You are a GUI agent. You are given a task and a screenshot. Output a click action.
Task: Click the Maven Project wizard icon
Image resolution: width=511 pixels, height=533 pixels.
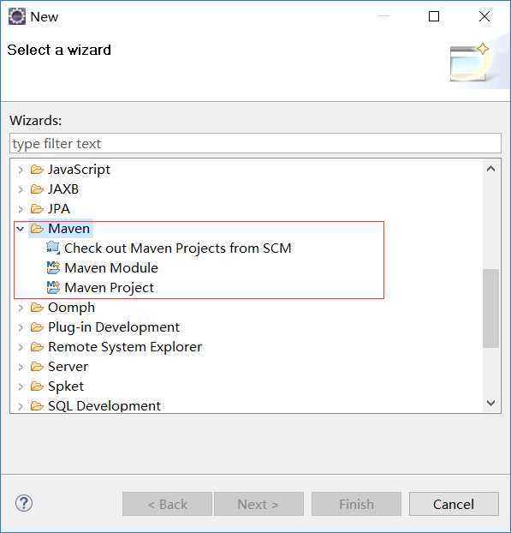[53, 288]
